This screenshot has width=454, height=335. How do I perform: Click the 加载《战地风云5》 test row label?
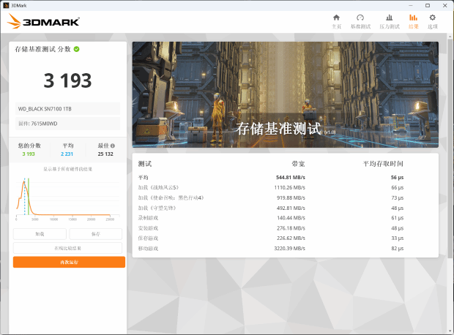[158, 187]
